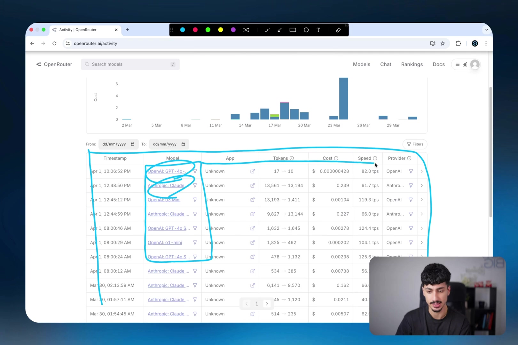
Task: Expand the Apr 1, 08:00:46 AM row
Action: coord(421,228)
